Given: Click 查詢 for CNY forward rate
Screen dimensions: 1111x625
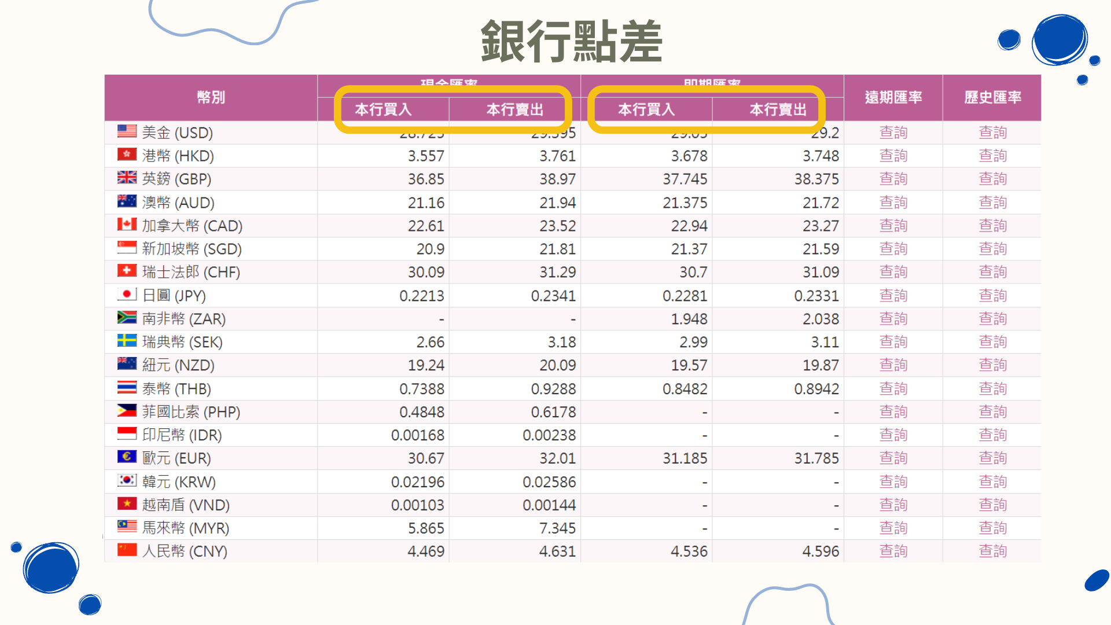Looking at the screenshot, I should pyautogui.click(x=893, y=551).
